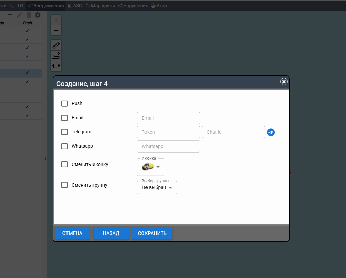Viewport: 346px width, 278px height.
Task: Open the Маршруты menu tab
Action: click(x=100, y=6)
